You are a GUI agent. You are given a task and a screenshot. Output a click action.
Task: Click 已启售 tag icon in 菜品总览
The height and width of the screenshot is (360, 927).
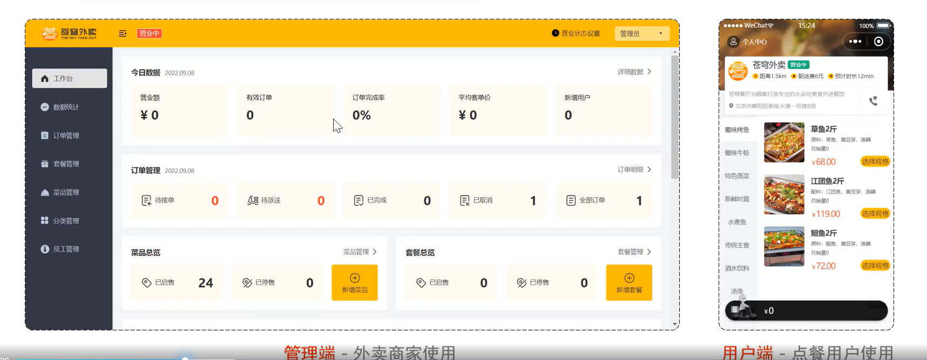tap(146, 282)
